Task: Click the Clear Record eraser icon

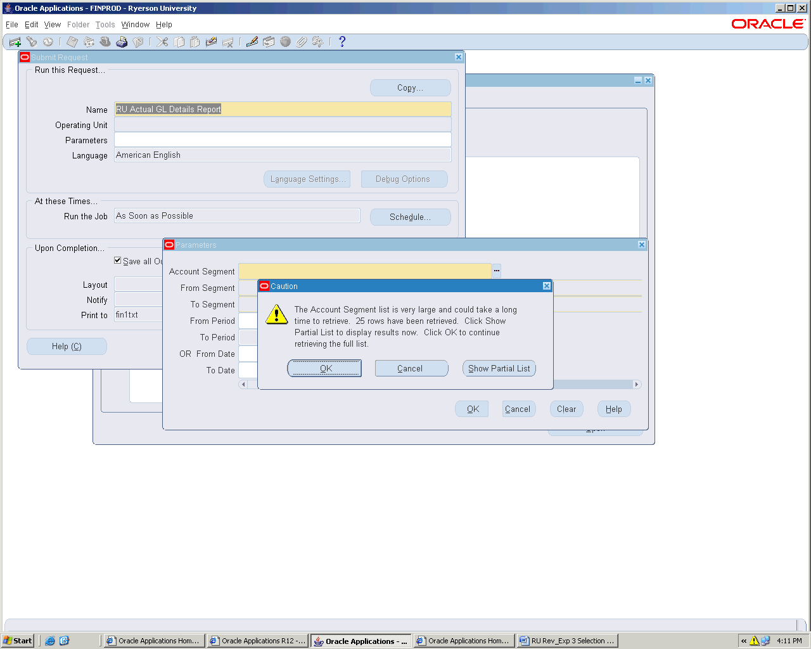Action: click(x=212, y=42)
